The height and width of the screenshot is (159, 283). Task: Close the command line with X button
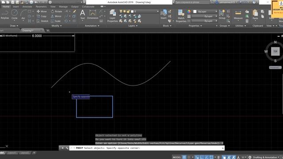coord(62,148)
